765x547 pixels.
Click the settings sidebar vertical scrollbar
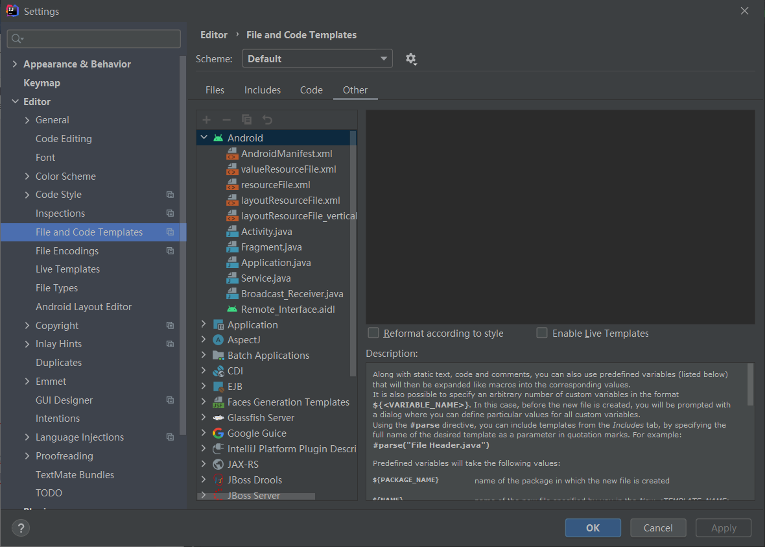pos(182,244)
